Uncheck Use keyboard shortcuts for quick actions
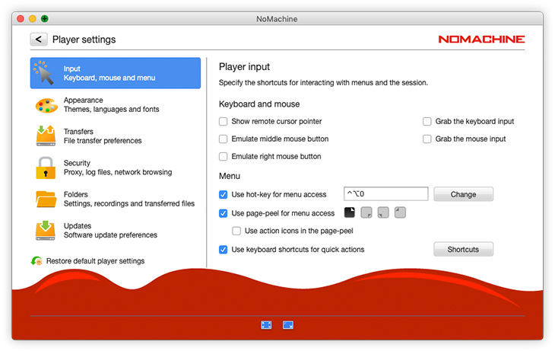555x351 pixels. (224, 249)
